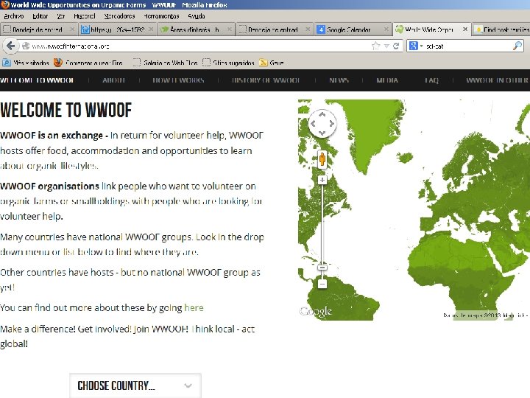Click the URL address field

[199, 46]
